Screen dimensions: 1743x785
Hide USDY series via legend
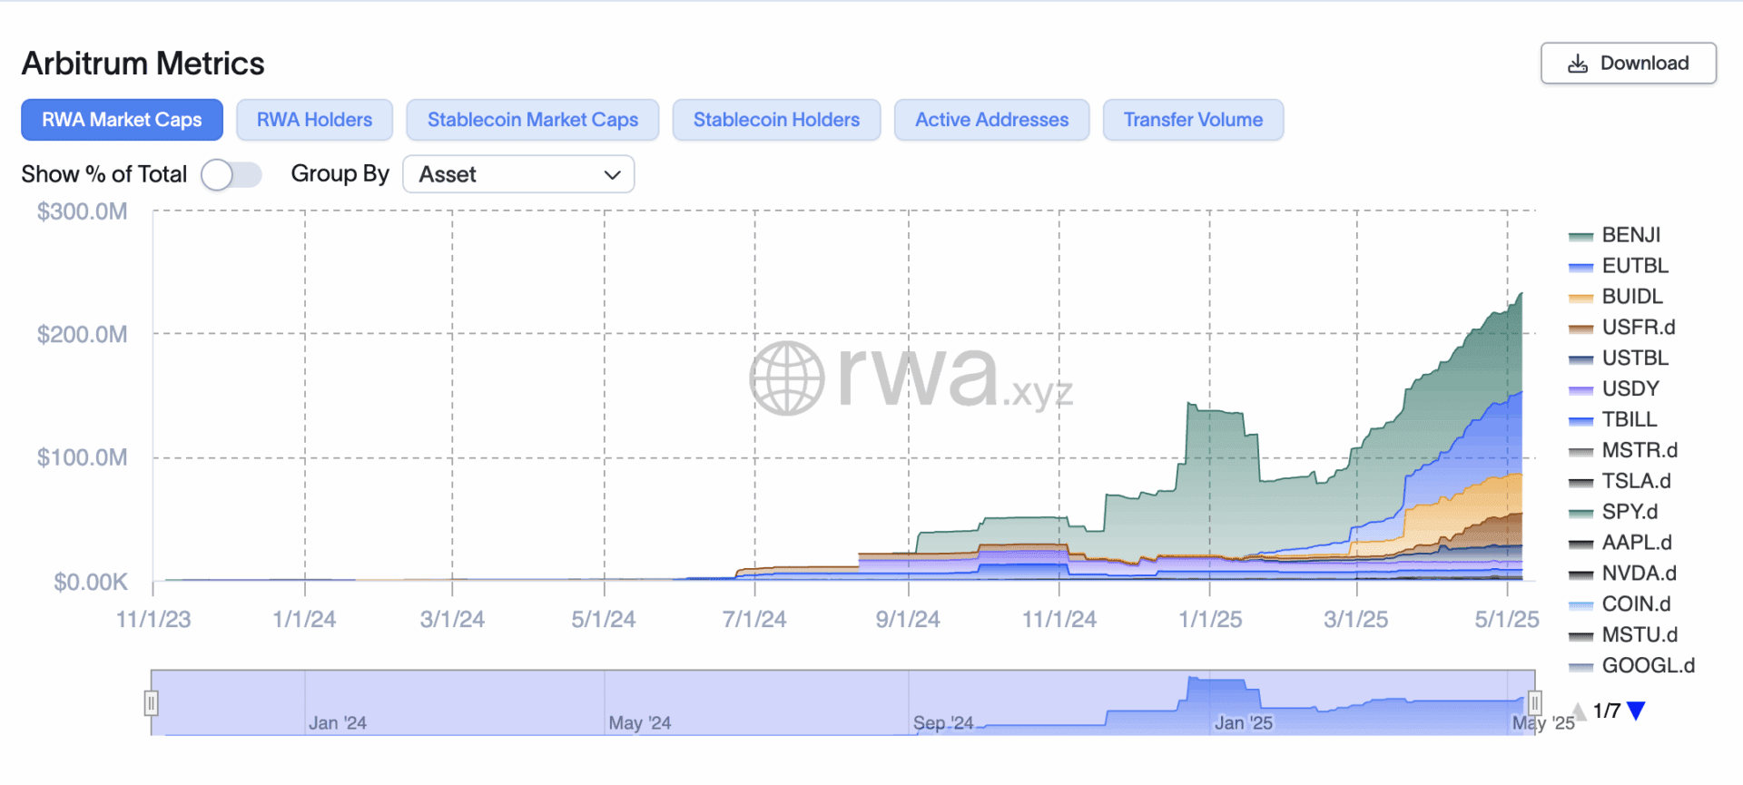pyautogui.click(x=1614, y=389)
